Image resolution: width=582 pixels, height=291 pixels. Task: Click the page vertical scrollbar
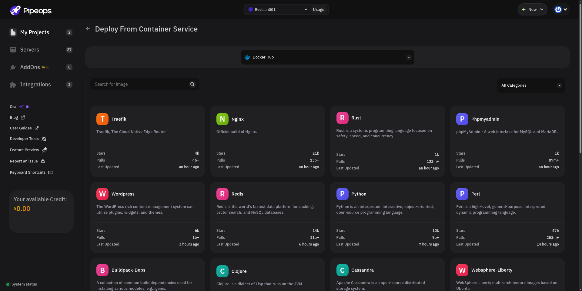click(x=580, y=79)
